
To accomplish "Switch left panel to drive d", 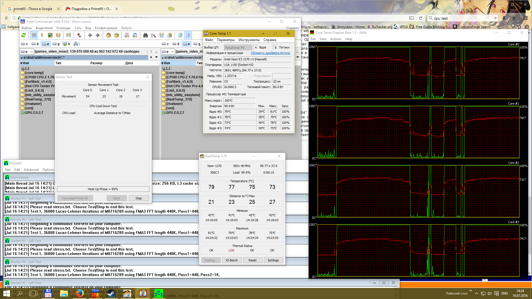I will (35, 44).
